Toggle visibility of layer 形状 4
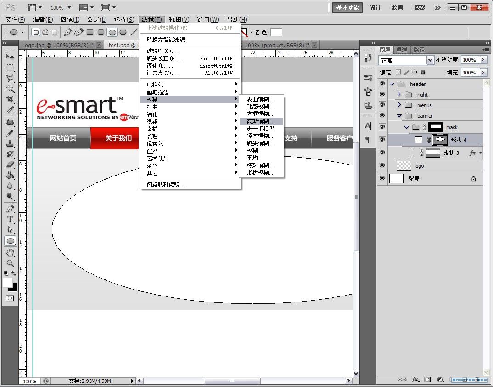Image resolution: width=493 pixels, height=387 pixels. pos(382,140)
